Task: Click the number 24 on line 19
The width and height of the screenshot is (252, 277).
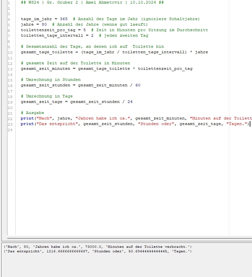Action: pyautogui.click(x=130, y=102)
